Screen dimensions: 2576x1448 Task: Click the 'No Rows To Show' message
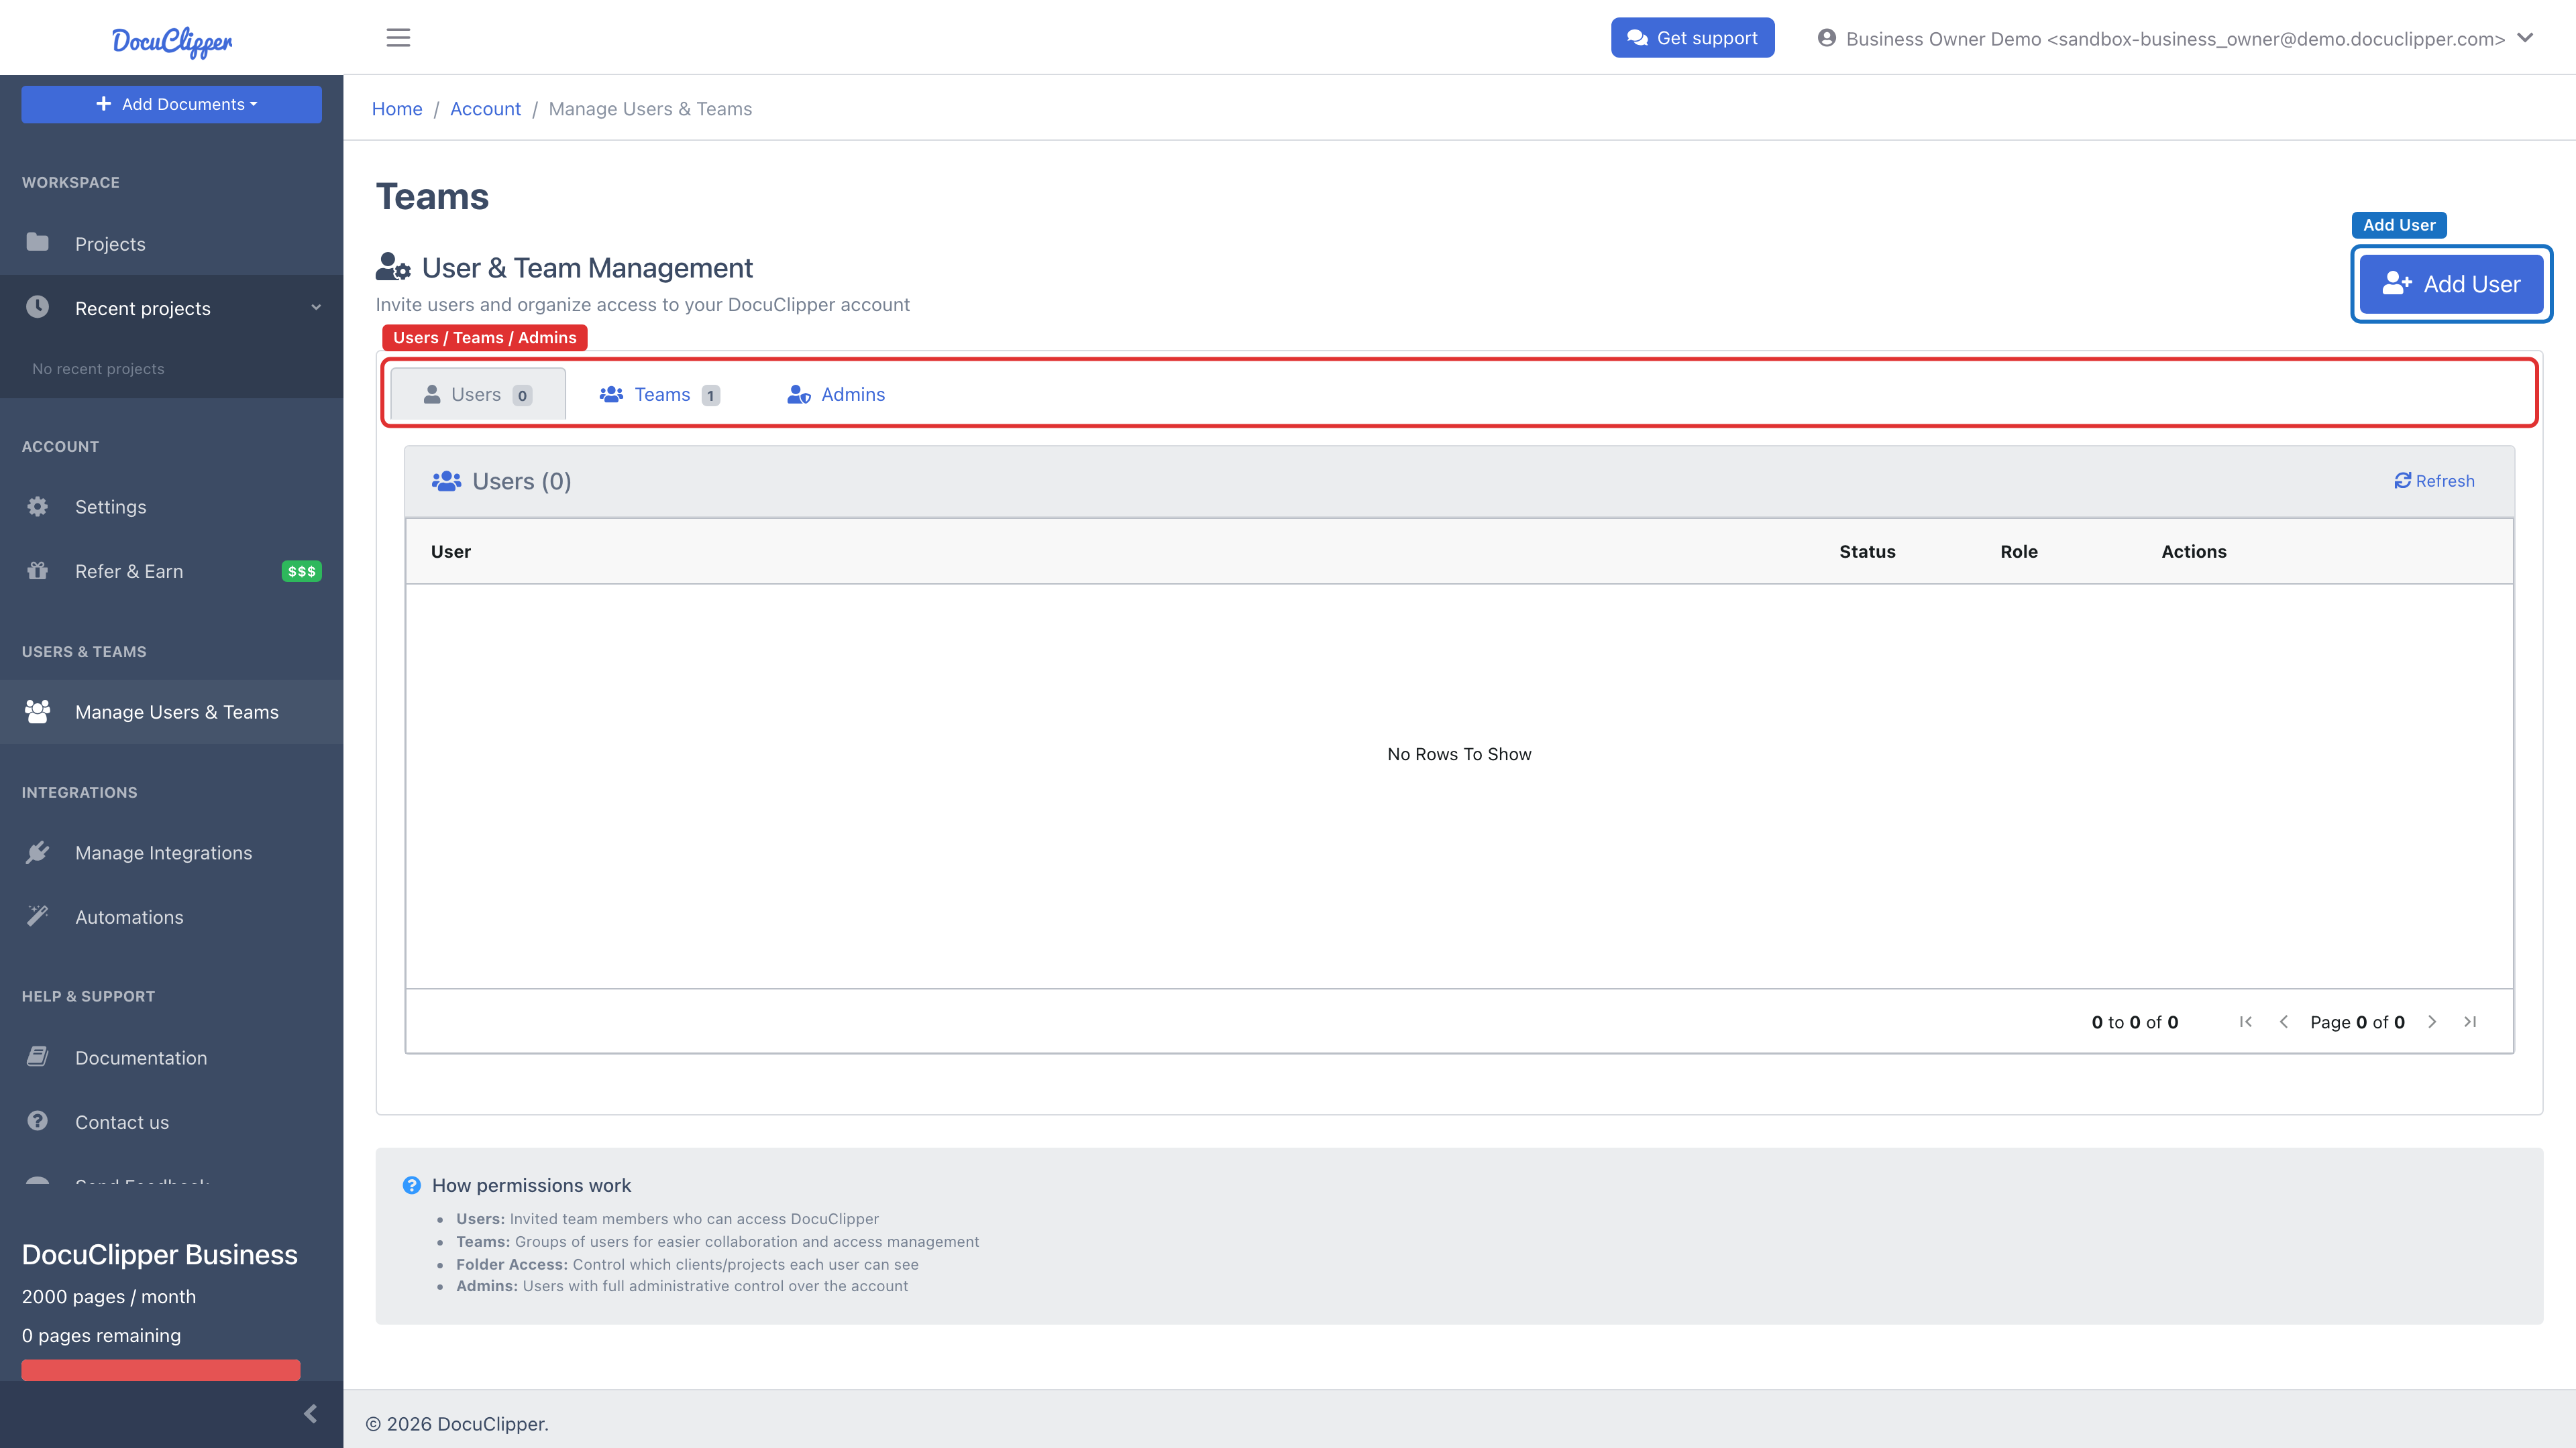pos(1459,753)
